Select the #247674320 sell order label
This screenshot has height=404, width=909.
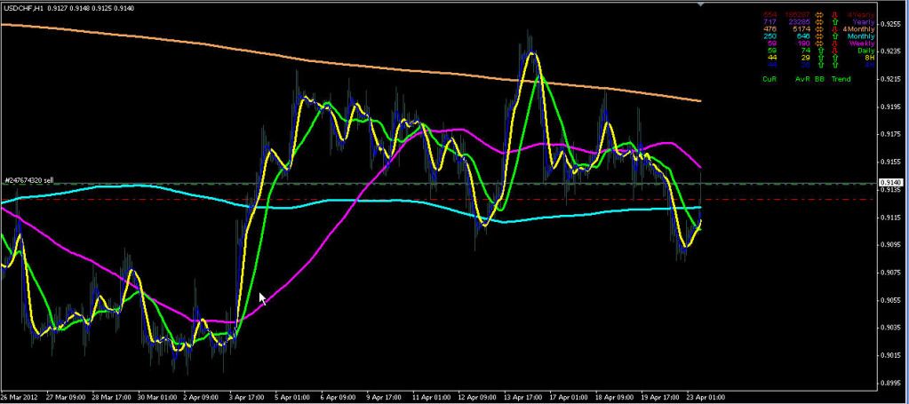(x=29, y=181)
